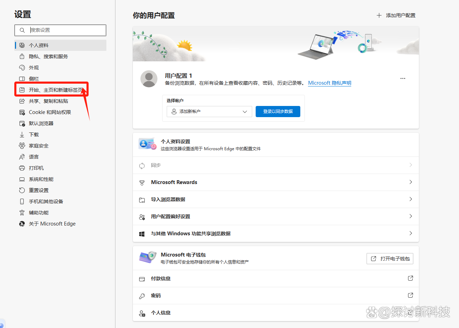Click the 手机和其他设备 phone icon

pyautogui.click(x=22, y=201)
